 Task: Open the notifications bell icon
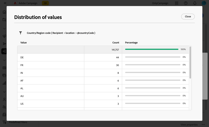point(195,3)
